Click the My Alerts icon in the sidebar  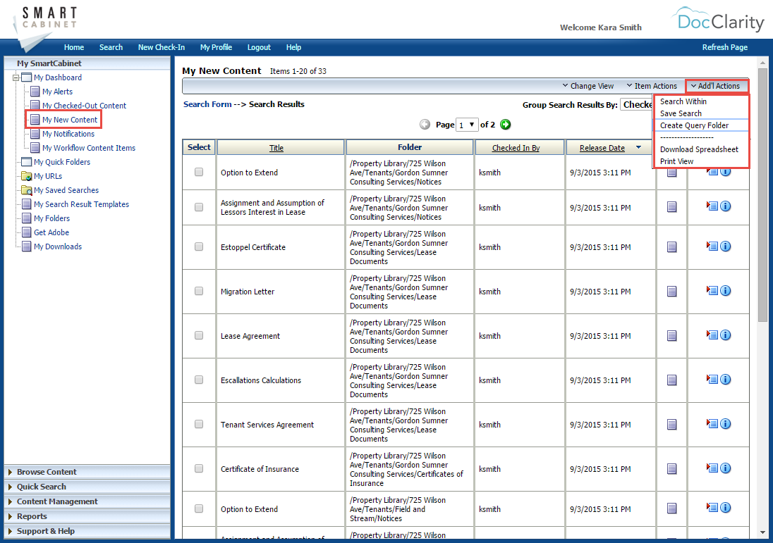pyautogui.click(x=35, y=92)
